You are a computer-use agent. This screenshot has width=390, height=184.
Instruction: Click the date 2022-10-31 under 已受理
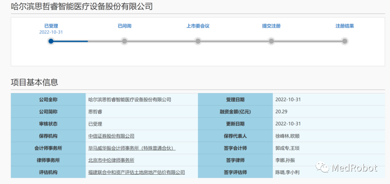(51, 32)
